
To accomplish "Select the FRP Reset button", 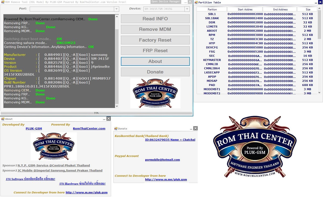I will click(x=155, y=51).
